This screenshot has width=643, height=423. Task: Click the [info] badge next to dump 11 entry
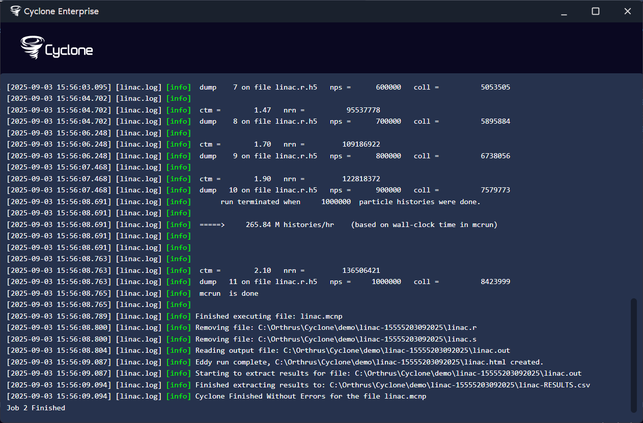tap(179, 281)
